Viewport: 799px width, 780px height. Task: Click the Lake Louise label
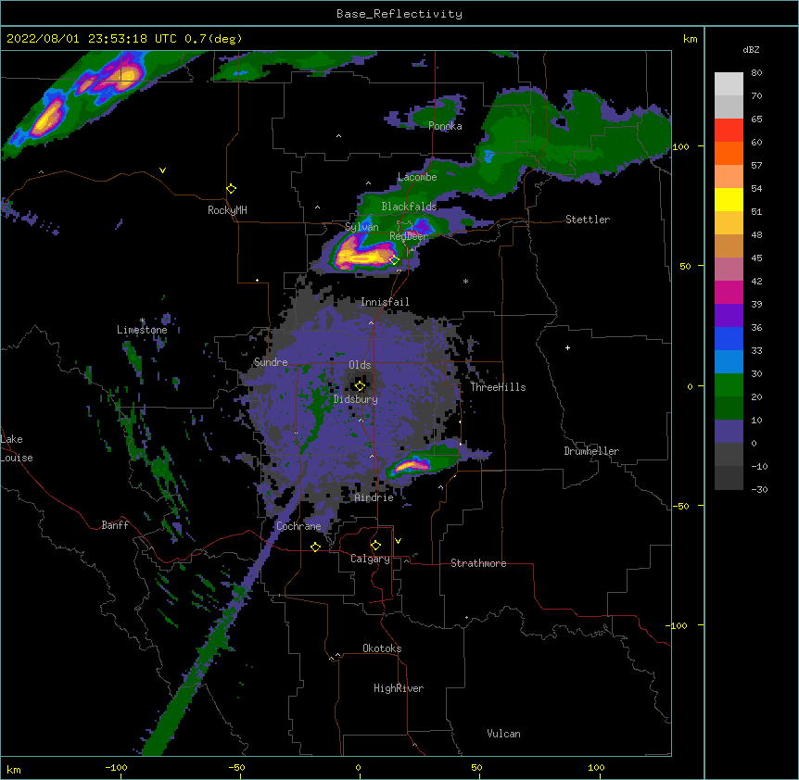17,448
